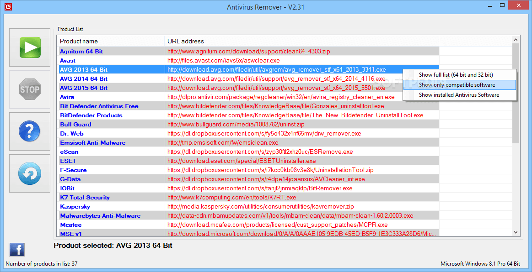
Task: Choose Show full list (64 bit and 32 bit)
Action: click(x=456, y=74)
